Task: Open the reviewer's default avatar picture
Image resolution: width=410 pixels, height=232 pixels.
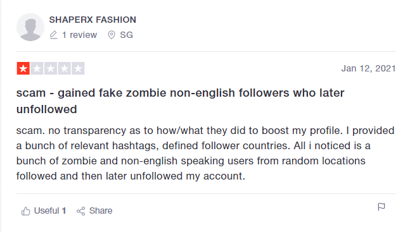Action: point(30,27)
